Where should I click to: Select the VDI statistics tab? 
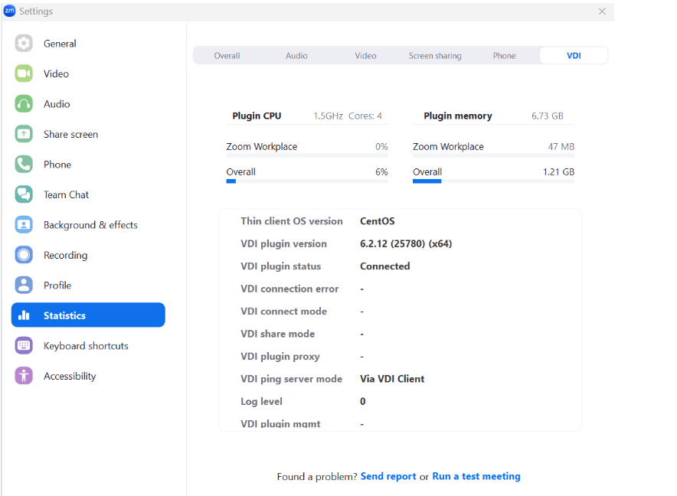[x=574, y=55]
